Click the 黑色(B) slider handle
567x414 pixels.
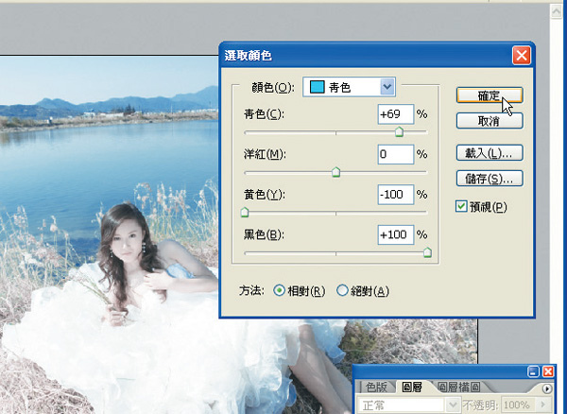427,252
